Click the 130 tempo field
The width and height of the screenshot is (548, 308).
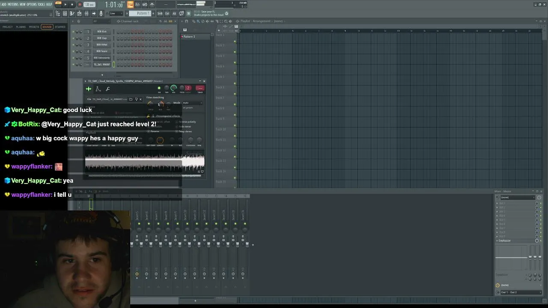click(x=89, y=5)
